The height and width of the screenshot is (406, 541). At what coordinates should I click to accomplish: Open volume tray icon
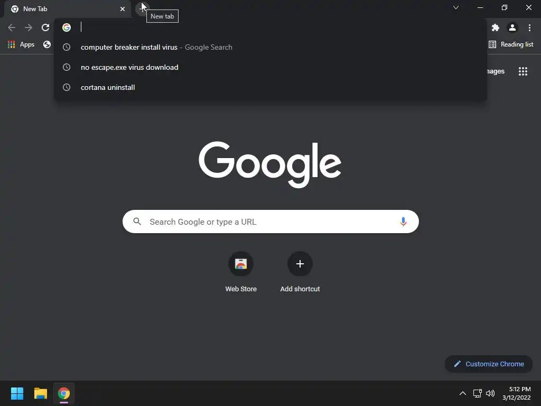[490, 393]
